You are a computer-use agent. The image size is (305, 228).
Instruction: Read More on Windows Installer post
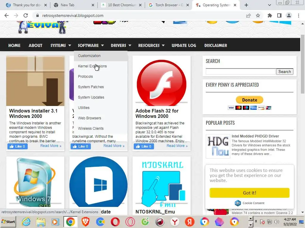pyautogui.click(x=51, y=145)
